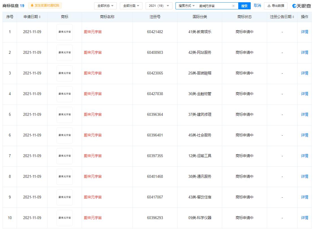Click the search input containing 蔚来元宇宙

(212, 5)
